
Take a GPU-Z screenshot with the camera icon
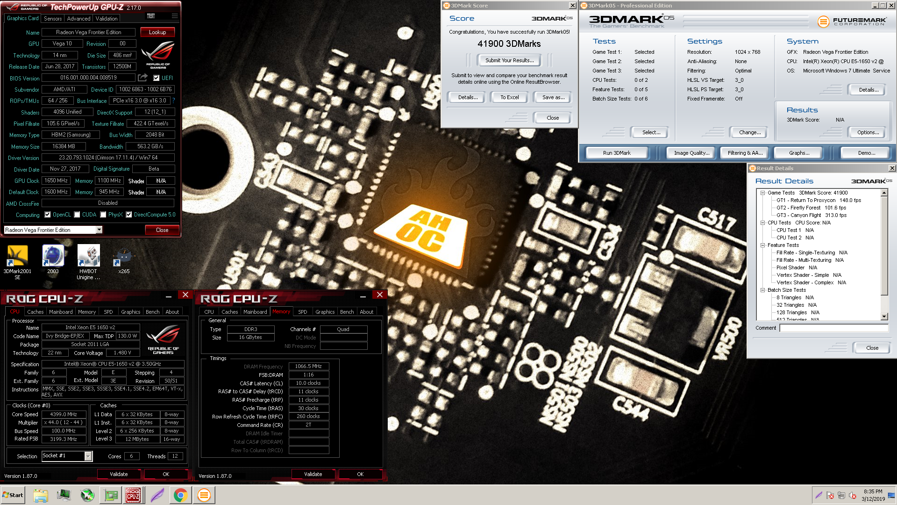tap(151, 16)
